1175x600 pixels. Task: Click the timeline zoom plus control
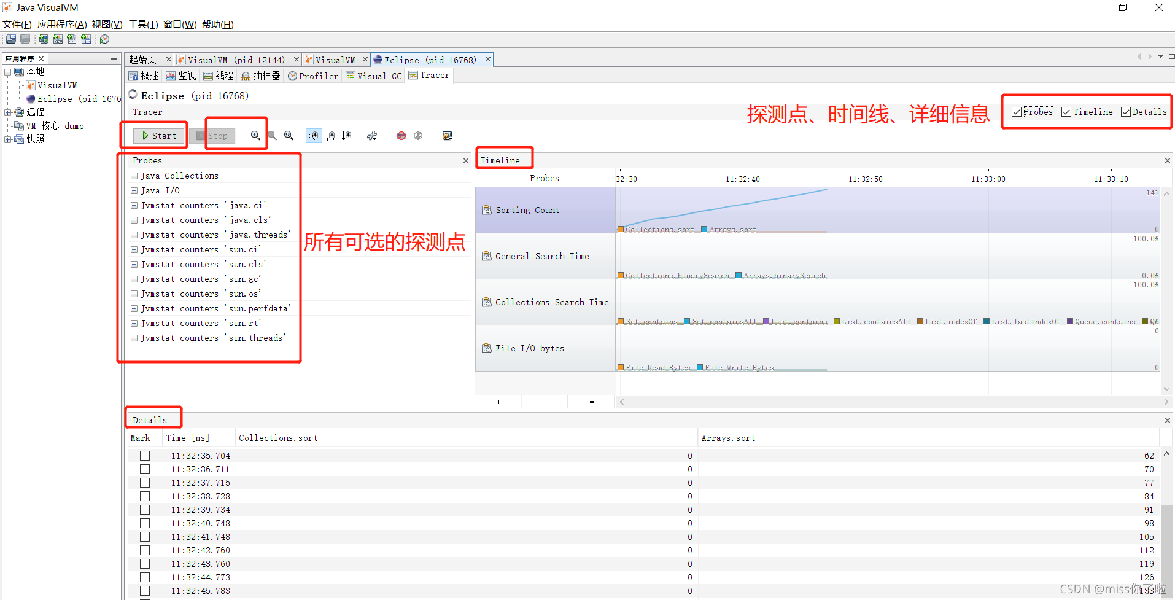coord(498,402)
